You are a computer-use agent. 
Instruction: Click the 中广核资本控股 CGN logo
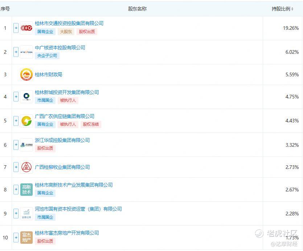(26, 52)
